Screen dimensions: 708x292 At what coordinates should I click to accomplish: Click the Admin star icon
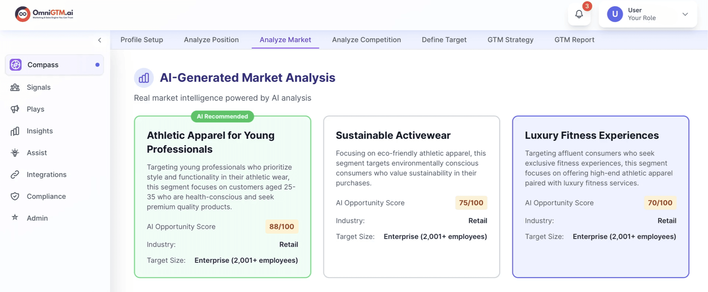(15, 218)
